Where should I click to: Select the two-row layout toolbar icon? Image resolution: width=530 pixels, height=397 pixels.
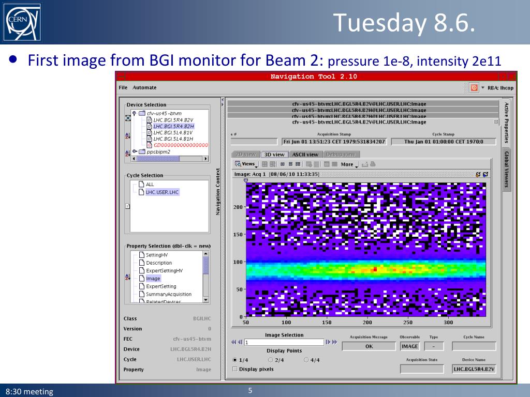tap(290, 164)
